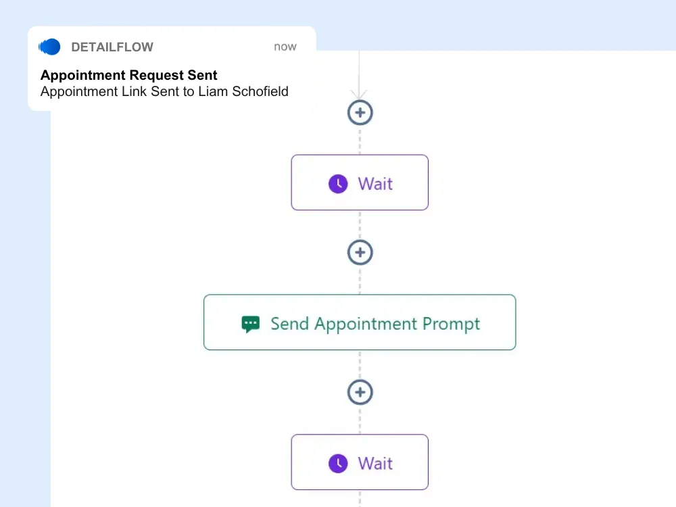Click the "now" timestamp on the notification

(x=285, y=47)
